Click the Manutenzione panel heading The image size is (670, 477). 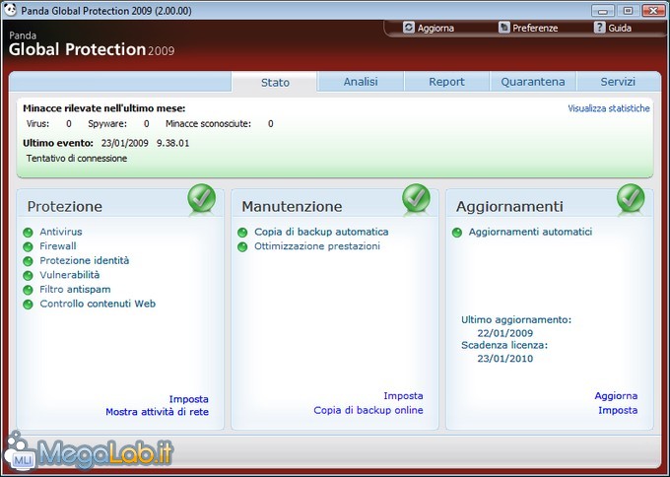pos(292,207)
